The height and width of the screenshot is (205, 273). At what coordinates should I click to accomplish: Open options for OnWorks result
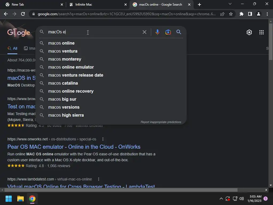pyautogui.click(x=103, y=139)
